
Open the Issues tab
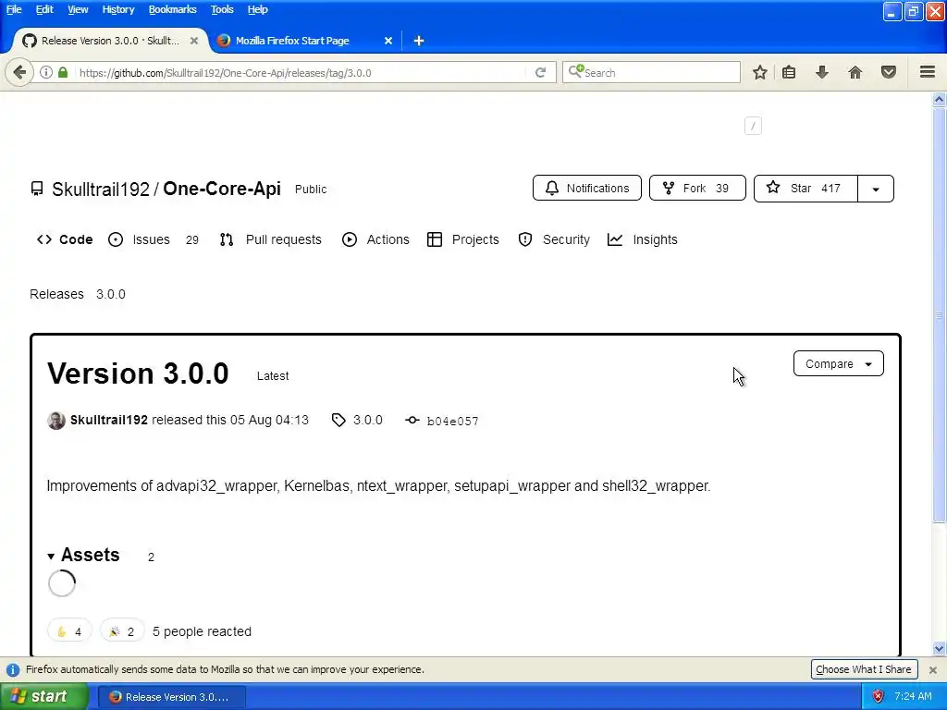tap(154, 239)
